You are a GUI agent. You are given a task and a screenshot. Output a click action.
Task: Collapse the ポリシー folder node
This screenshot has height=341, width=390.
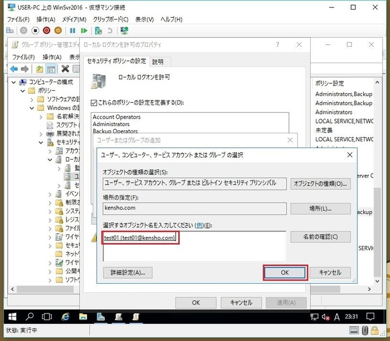(x=23, y=90)
